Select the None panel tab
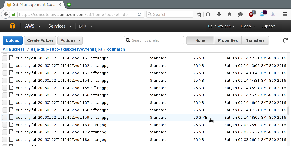The height and width of the screenshot is (146, 291). tap(200, 40)
